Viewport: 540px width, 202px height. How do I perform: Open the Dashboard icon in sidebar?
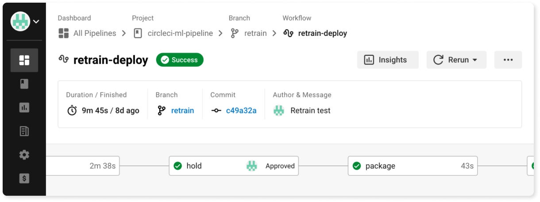point(24,60)
